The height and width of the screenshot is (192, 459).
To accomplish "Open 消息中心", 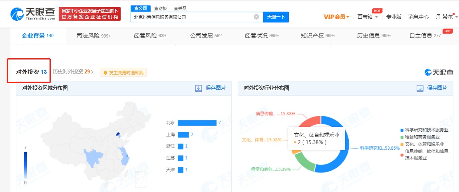I will pos(419,17).
